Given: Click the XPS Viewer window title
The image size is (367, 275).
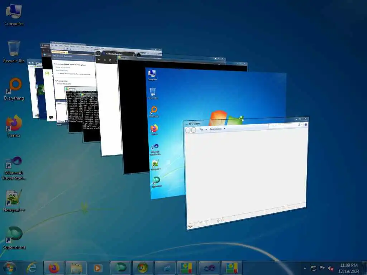Looking at the screenshot, I should coord(194,124).
